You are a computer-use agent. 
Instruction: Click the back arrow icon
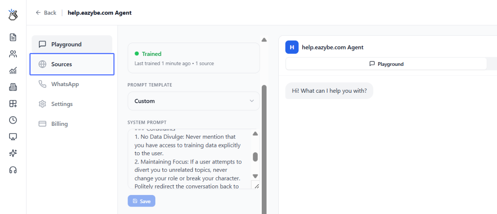[x=38, y=13]
